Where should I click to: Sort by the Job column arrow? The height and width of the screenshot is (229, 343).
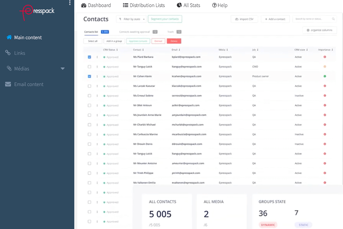click(x=258, y=50)
